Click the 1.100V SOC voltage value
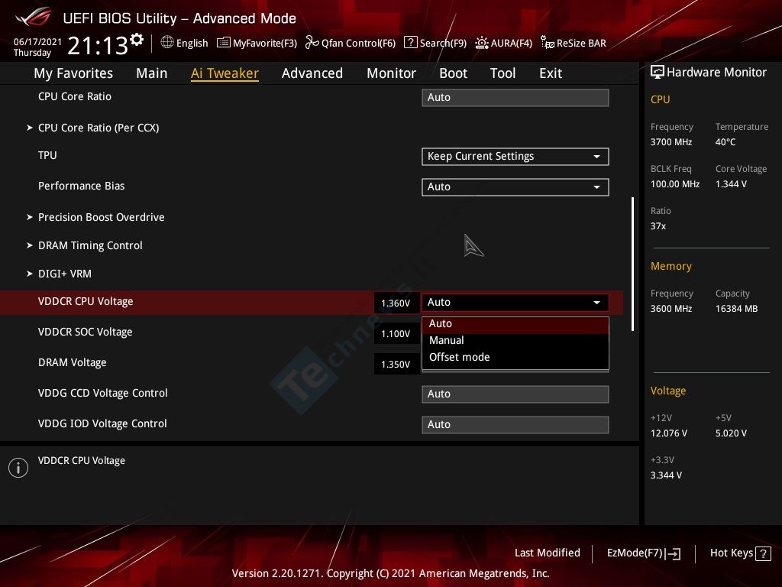 (396, 333)
